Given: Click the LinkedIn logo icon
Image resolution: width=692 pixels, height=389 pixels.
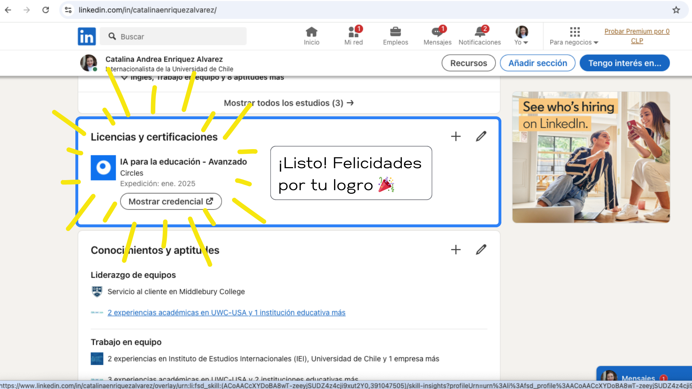Looking at the screenshot, I should pyautogui.click(x=86, y=36).
